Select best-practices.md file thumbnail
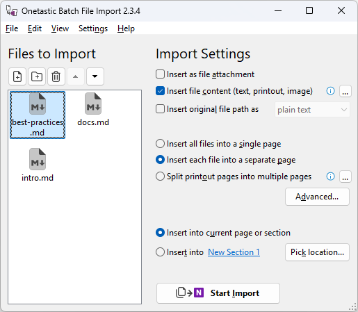This screenshot has width=358, height=312. point(38,115)
